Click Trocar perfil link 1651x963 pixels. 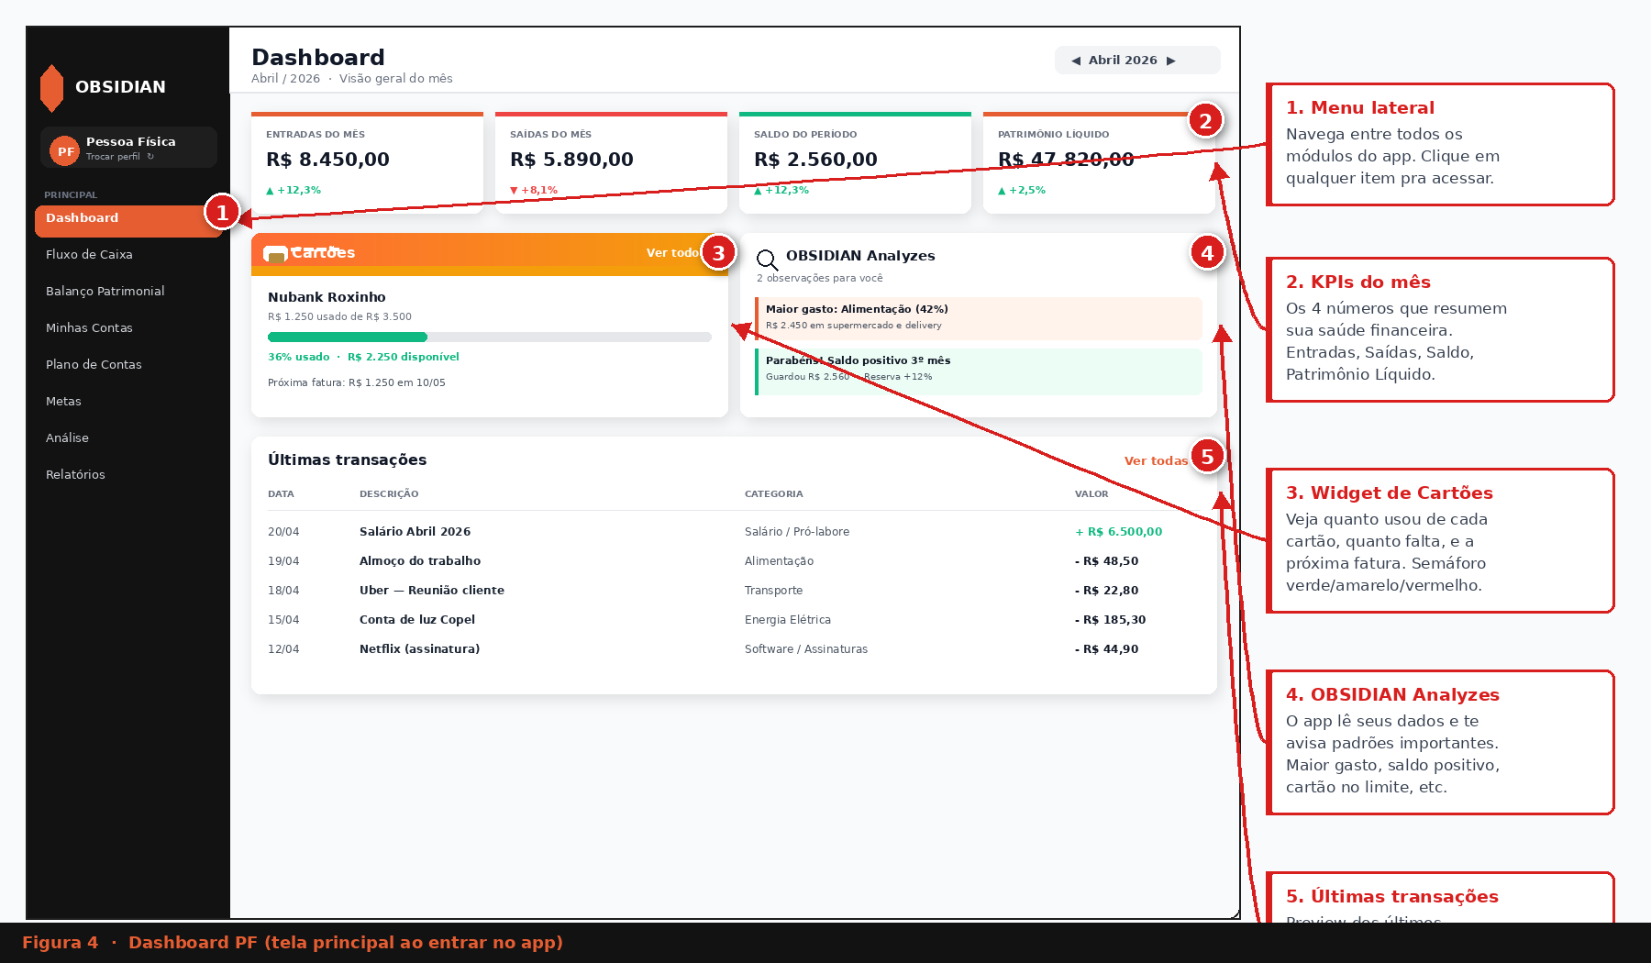coord(113,157)
